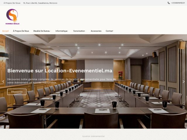This screenshot has height=140, width=187.
Task: Expand the Meuble De Bureau dropdown
Action: click(x=42, y=31)
